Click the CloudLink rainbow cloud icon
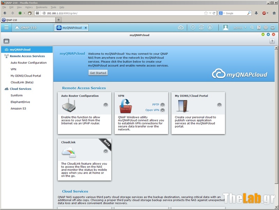 click(69, 153)
